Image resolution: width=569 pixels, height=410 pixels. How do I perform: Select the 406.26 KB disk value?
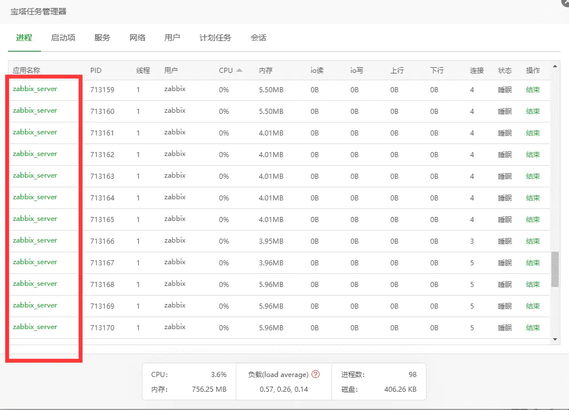click(400, 389)
